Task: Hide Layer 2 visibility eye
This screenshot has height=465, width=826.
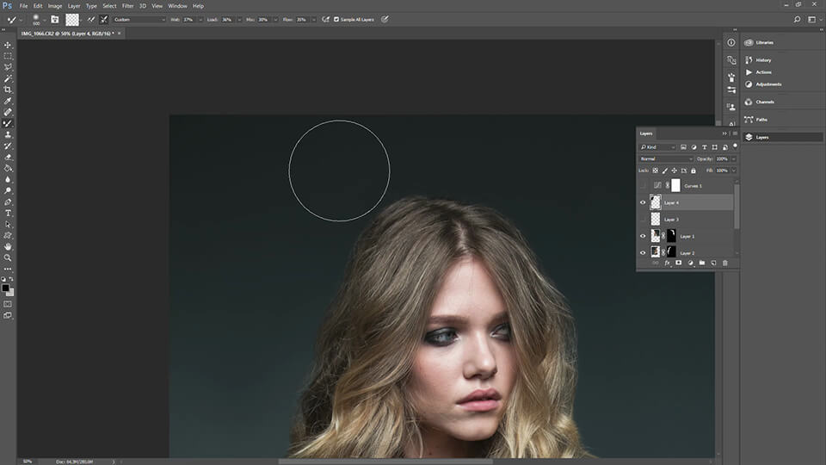Action: coord(643,252)
